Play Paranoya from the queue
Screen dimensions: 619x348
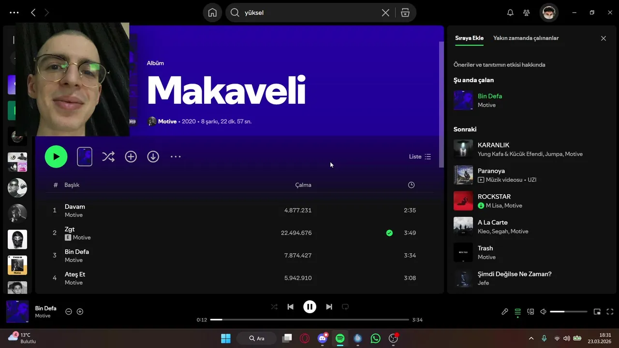531,175
